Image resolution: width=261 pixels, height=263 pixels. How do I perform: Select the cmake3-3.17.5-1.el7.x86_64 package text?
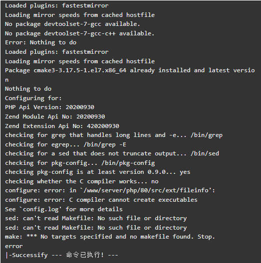click(80, 70)
